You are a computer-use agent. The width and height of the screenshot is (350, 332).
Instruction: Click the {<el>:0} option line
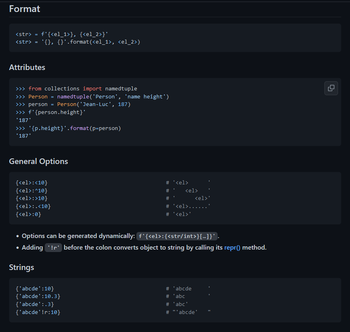pos(28,214)
